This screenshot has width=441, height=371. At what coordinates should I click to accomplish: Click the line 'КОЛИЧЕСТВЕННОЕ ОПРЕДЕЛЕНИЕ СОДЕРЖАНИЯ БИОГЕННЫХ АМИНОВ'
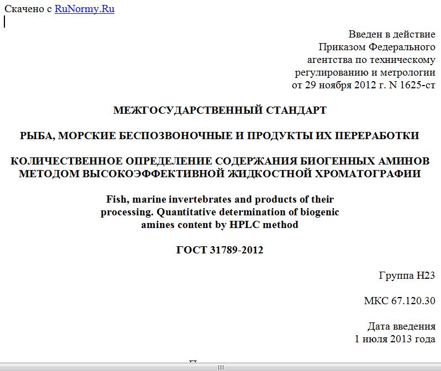click(220, 161)
